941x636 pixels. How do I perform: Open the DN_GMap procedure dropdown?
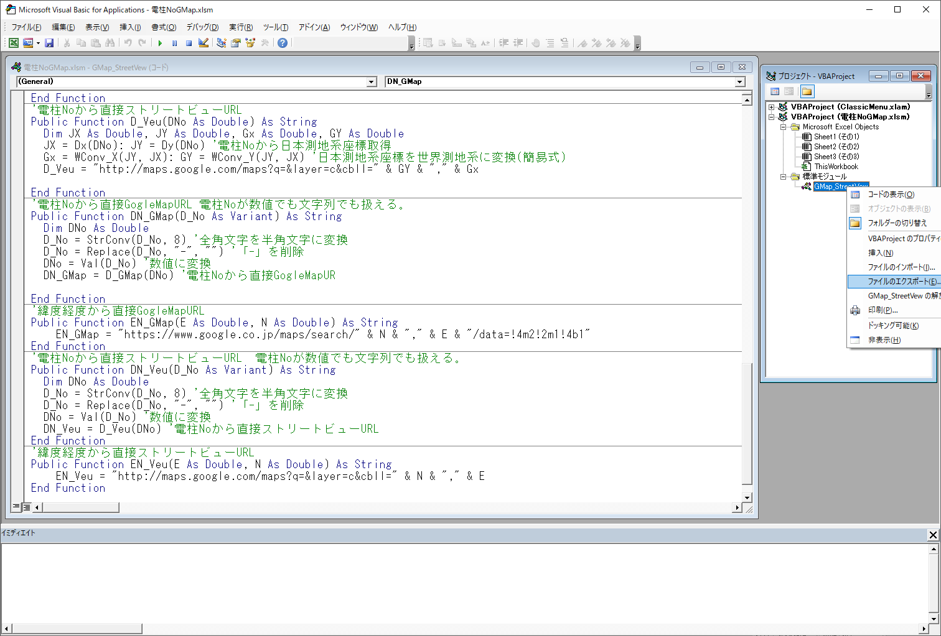pos(740,82)
